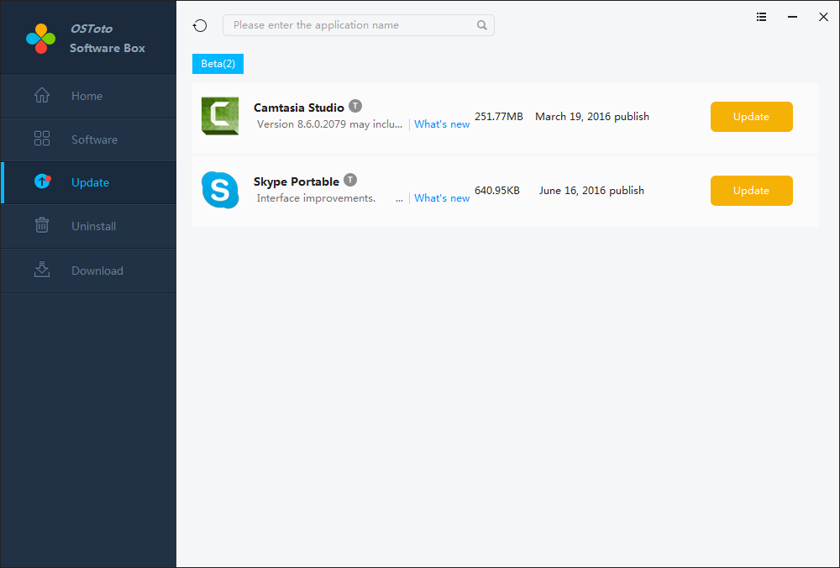
Task: Open What's new for Camtasia Studio
Action: click(x=442, y=124)
